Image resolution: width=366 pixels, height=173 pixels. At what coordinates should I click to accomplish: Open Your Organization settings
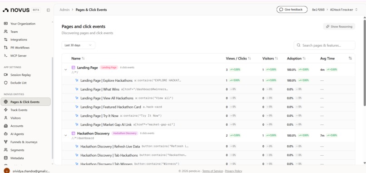[x=23, y=24]
